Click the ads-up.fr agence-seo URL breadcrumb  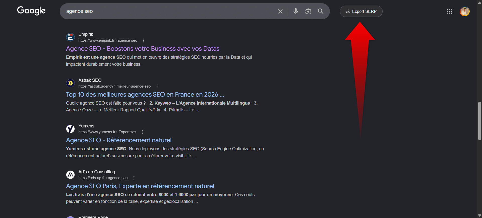[x=103, y=178]
